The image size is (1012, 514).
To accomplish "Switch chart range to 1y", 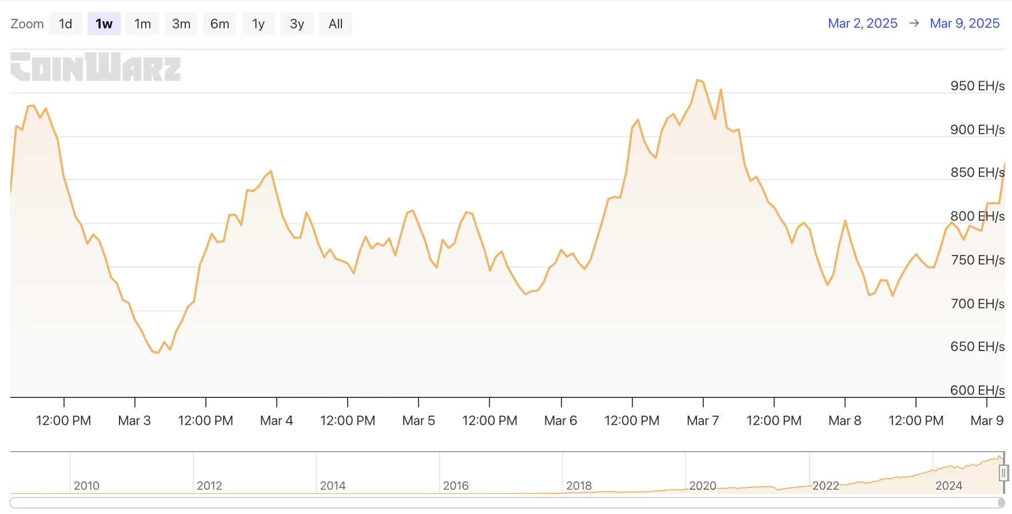I will coord(258,24).
